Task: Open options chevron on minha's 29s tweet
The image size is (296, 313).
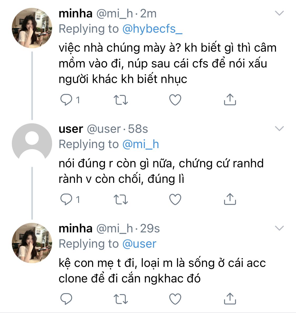Action: (279, 228)
